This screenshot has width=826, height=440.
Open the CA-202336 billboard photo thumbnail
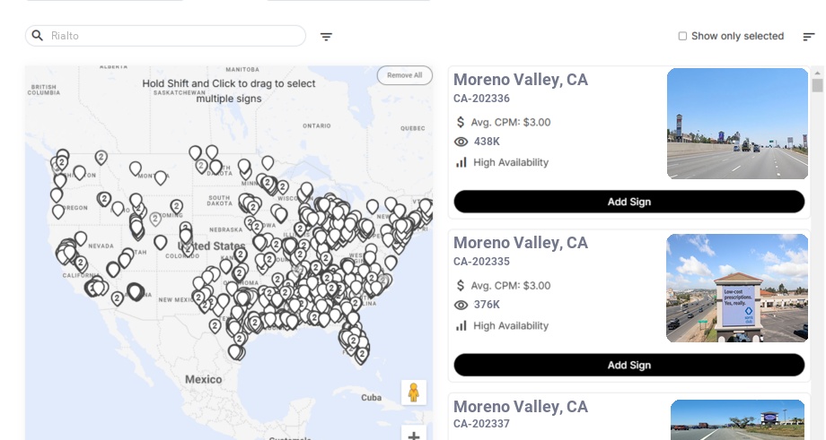[737, 124]
